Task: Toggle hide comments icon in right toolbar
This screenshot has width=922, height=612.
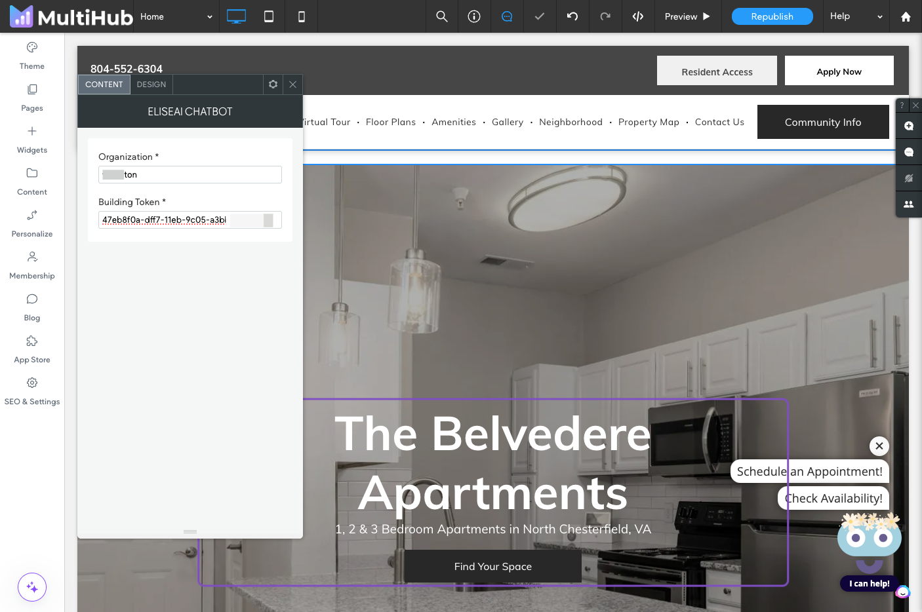Action: 909,178
